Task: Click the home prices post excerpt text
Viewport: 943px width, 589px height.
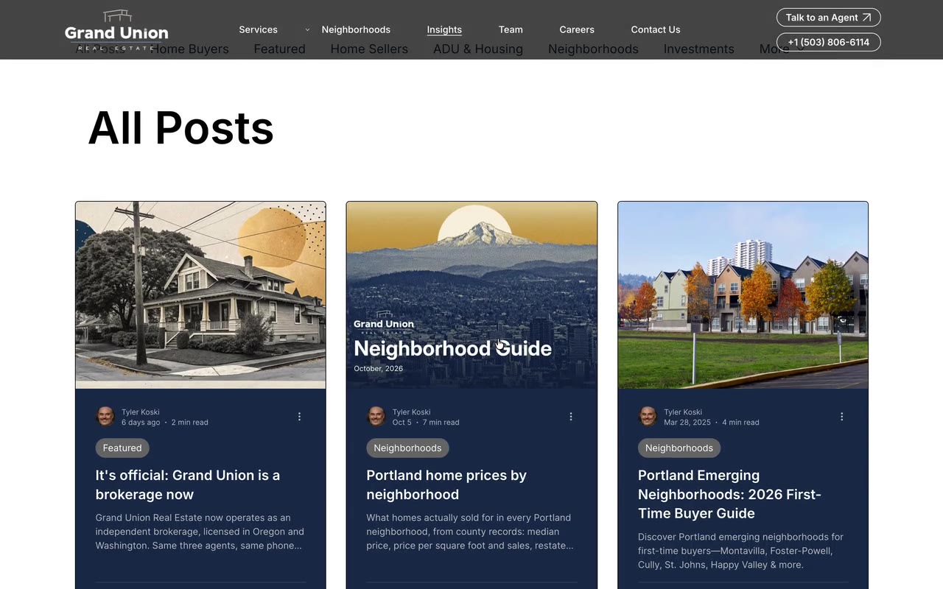Action: click(470, 532)
